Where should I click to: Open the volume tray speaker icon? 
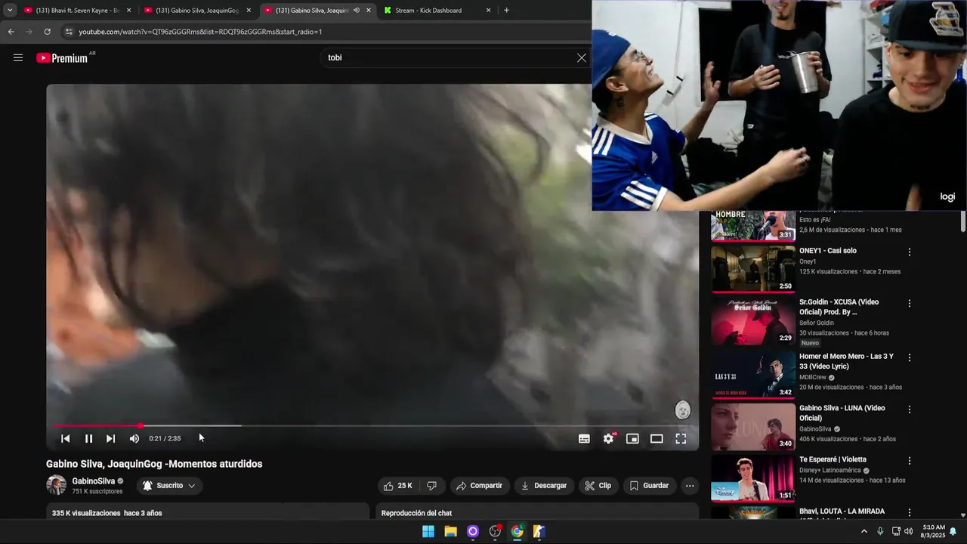(x=908, y=531)
